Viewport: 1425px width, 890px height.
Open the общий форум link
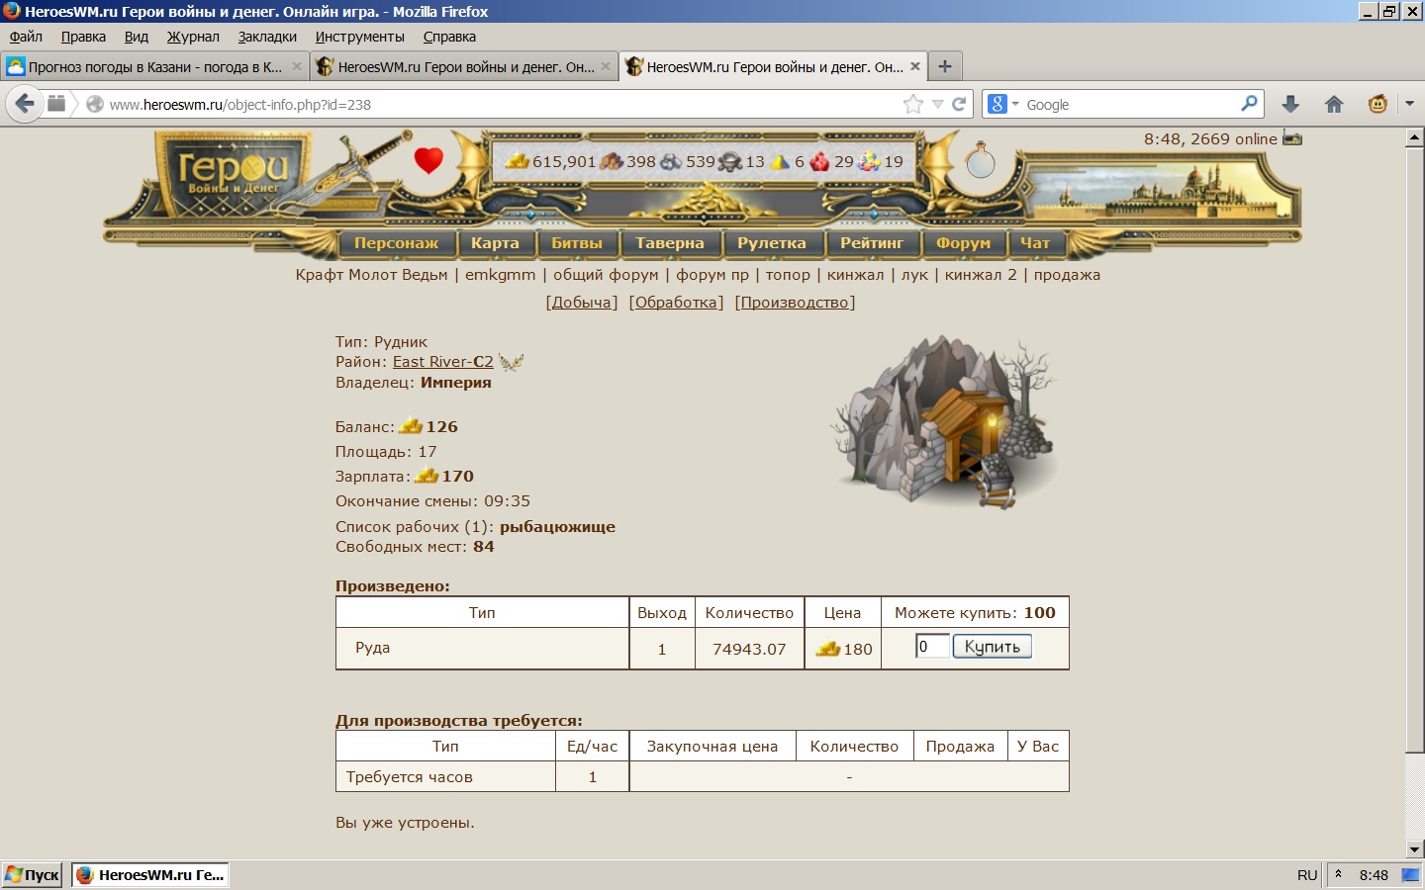point(606,275)
